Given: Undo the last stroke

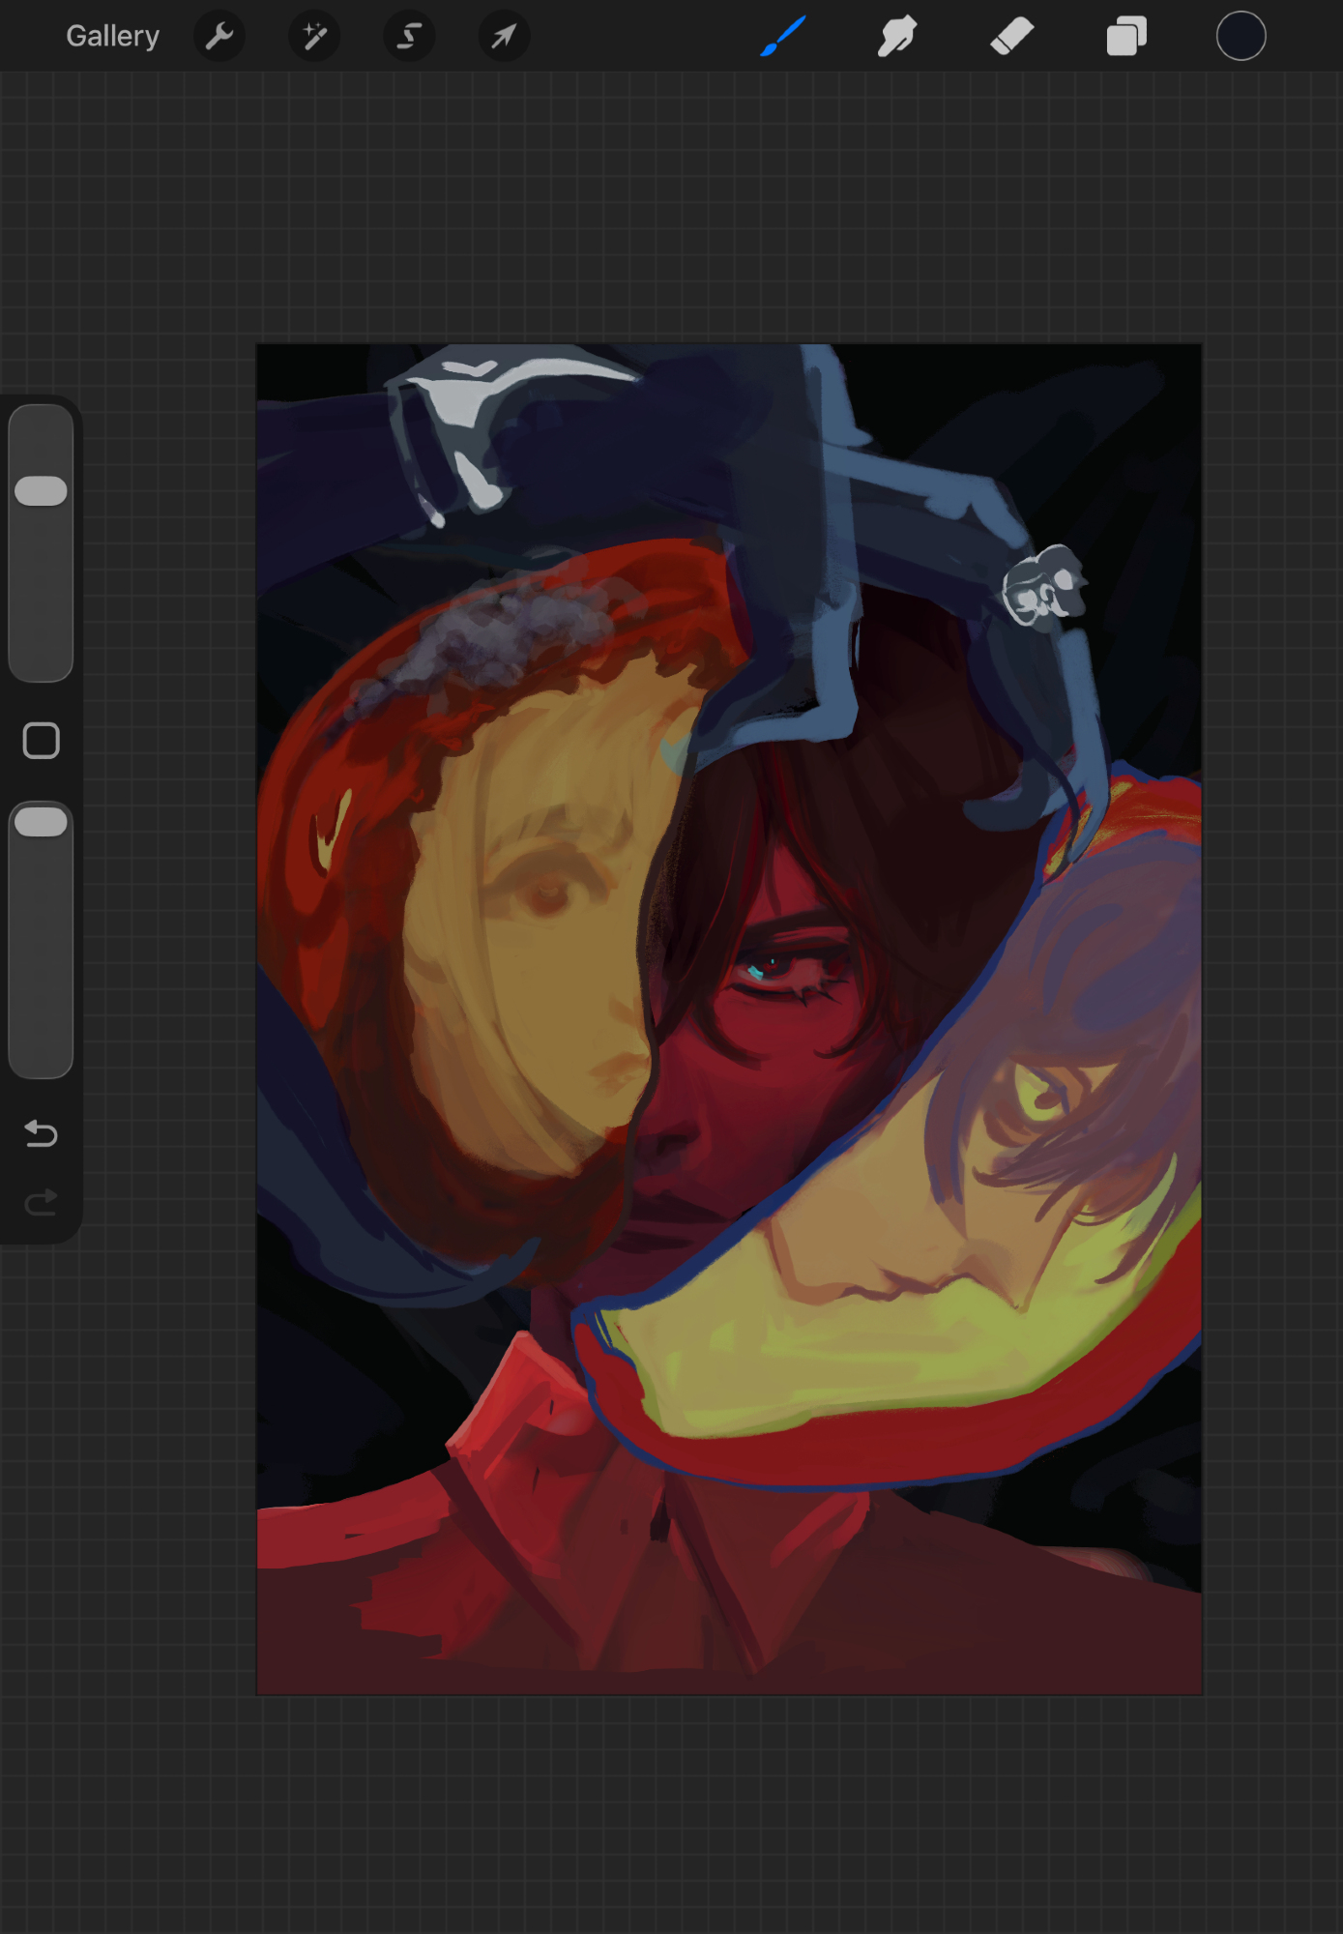Looking at the screenshot, I should tap(42, 1132).
